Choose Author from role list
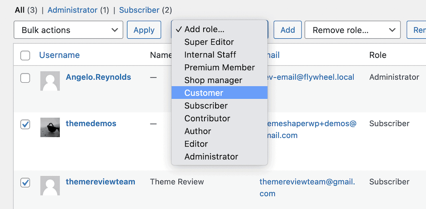The image size is (426, 209). point(219,131)
